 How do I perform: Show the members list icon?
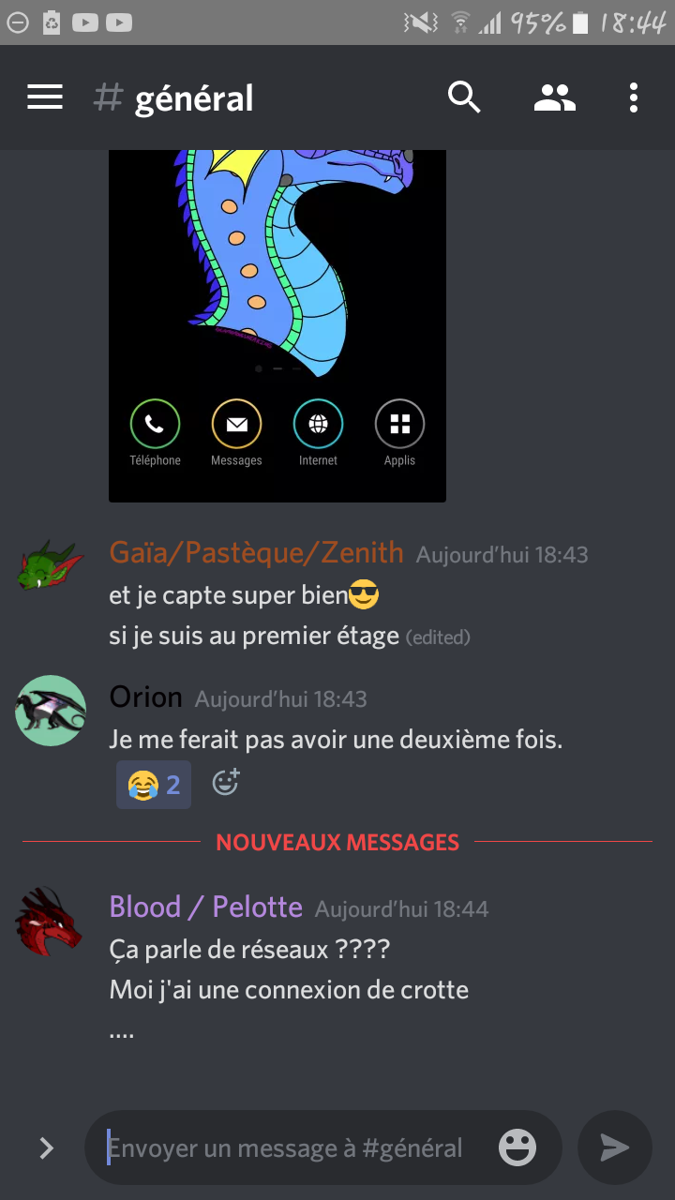tap(555, 97)
